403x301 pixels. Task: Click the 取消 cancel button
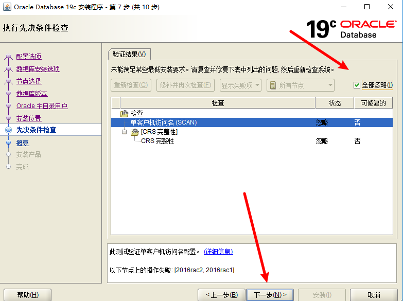(x=374, y=295)
